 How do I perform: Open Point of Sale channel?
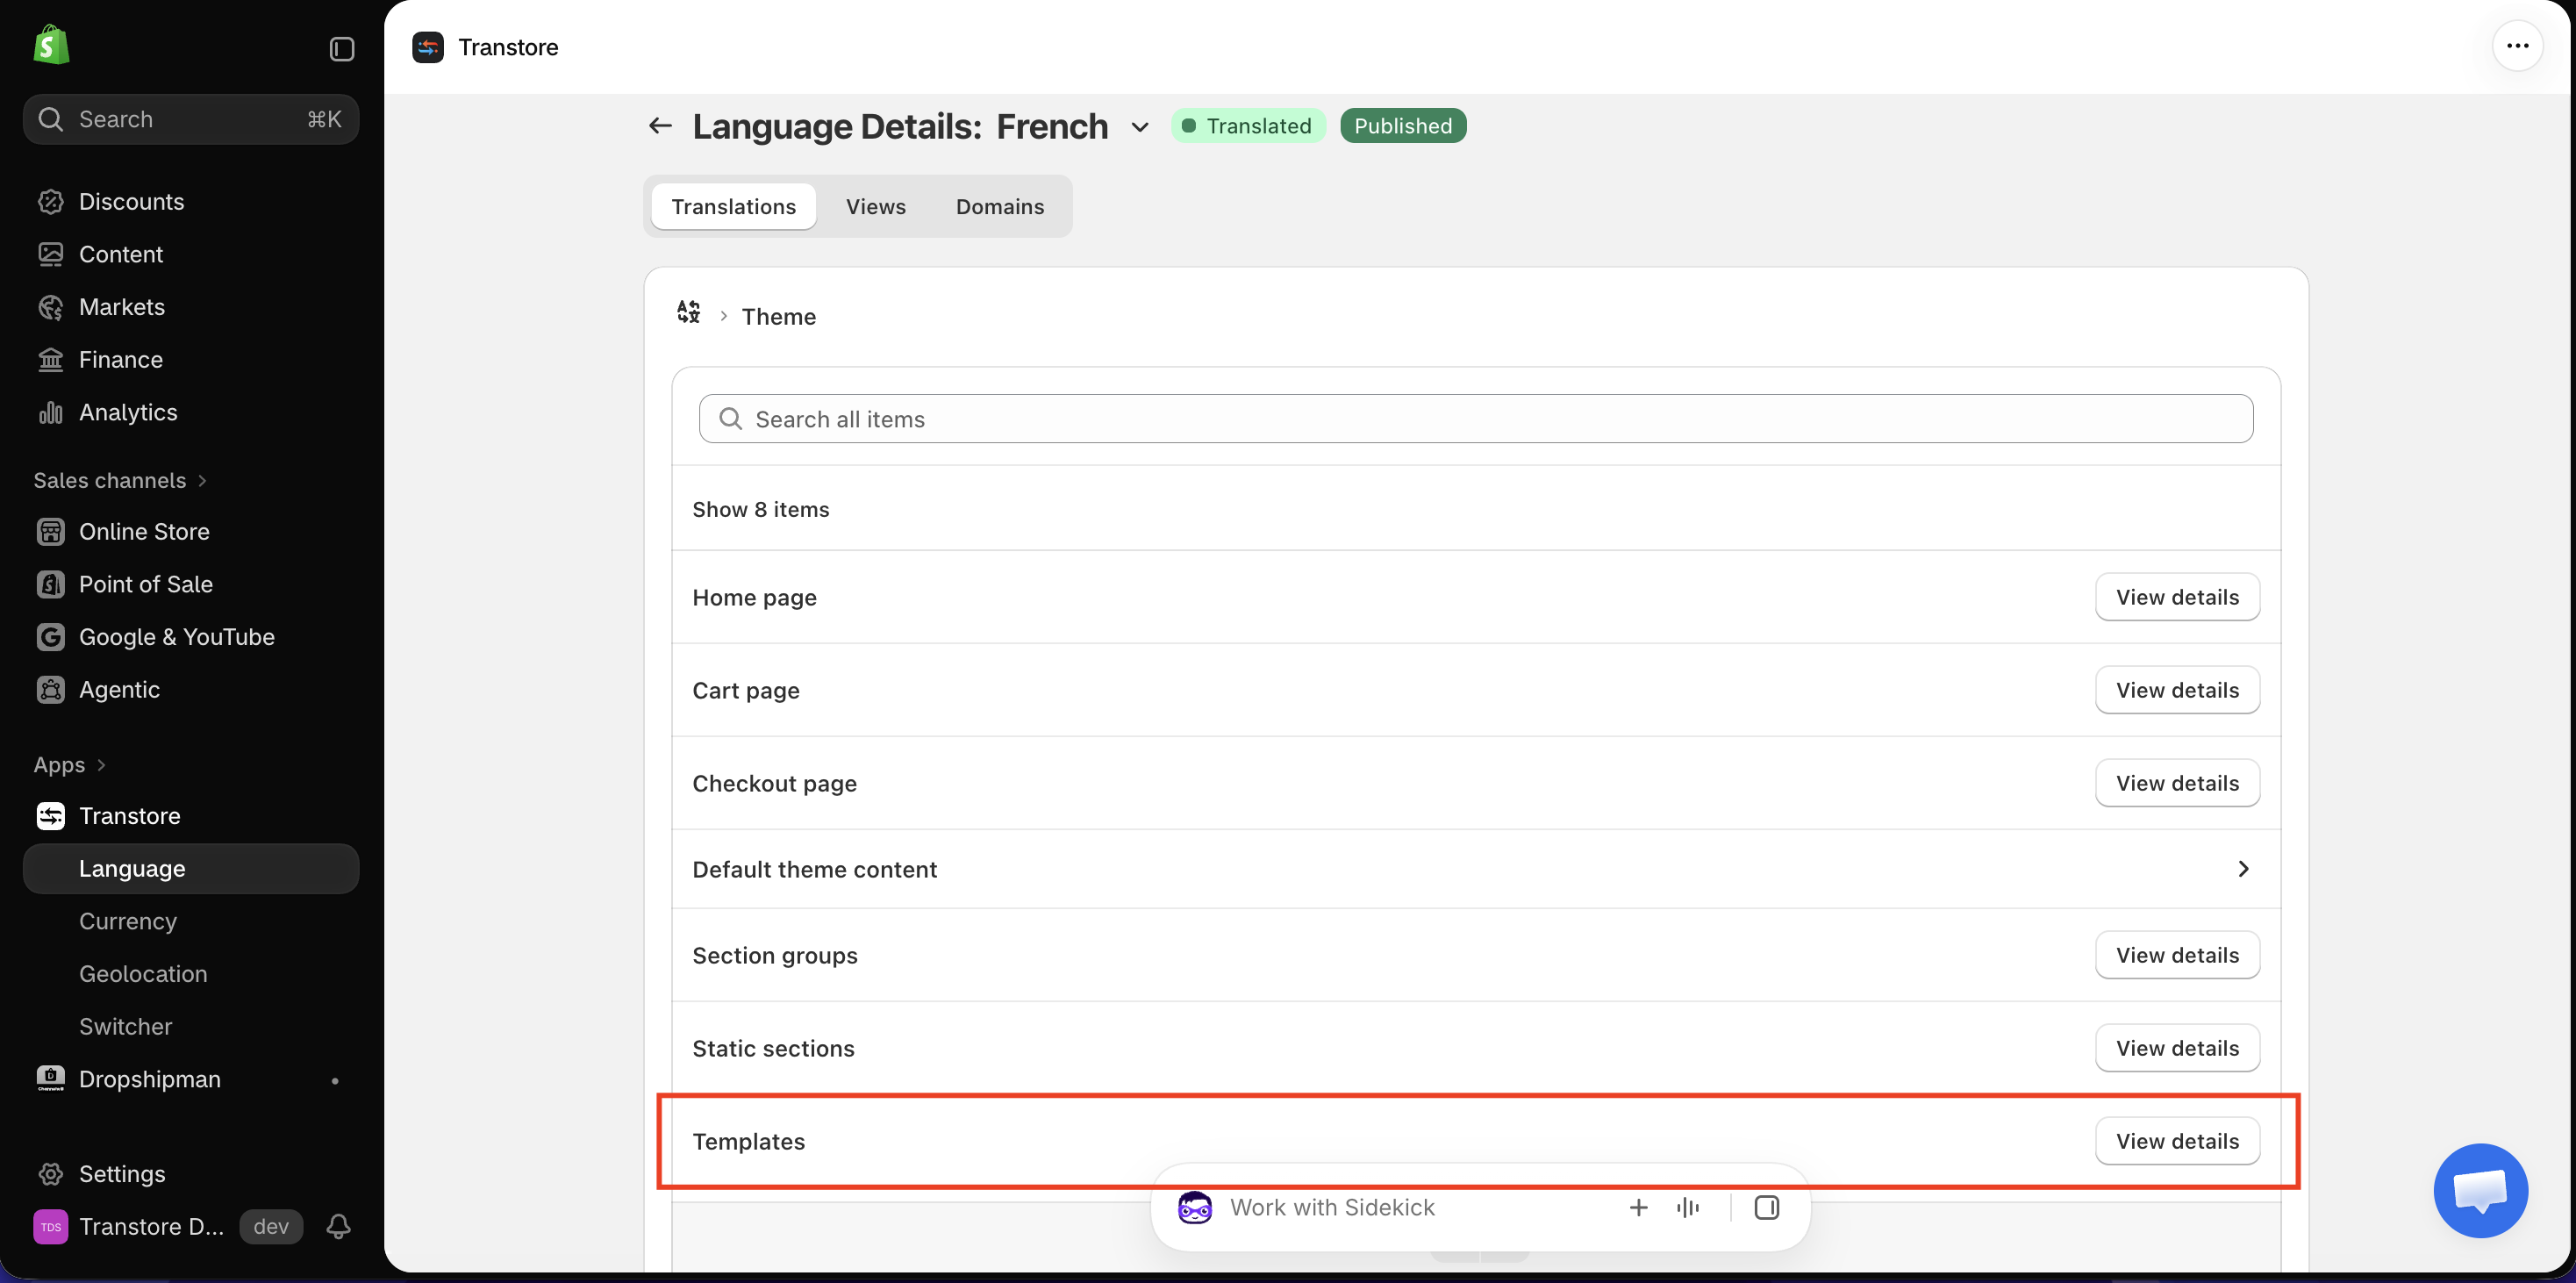[x=145, y=584]
